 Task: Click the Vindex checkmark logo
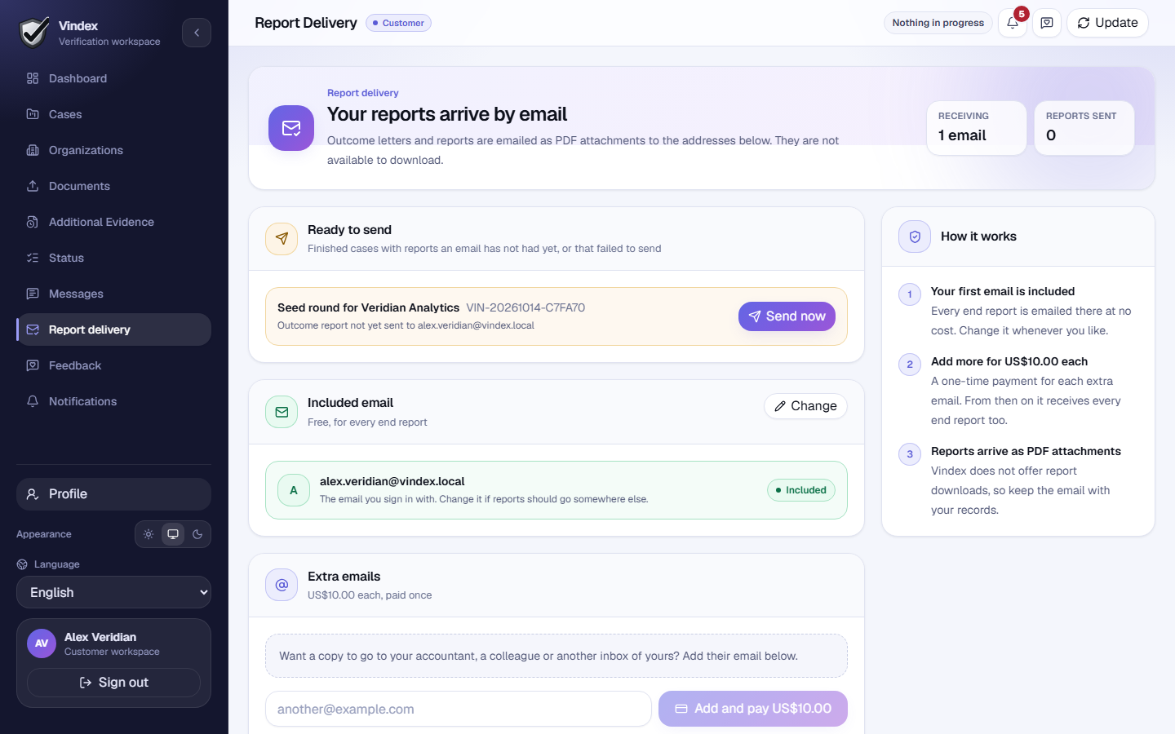[x=34, y=33]
